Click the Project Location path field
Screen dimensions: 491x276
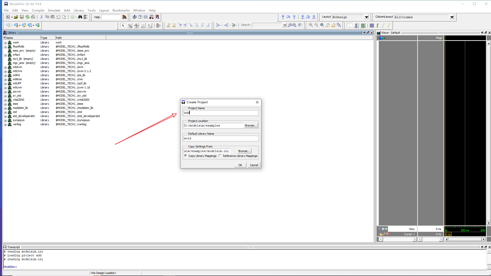point(213,125)
